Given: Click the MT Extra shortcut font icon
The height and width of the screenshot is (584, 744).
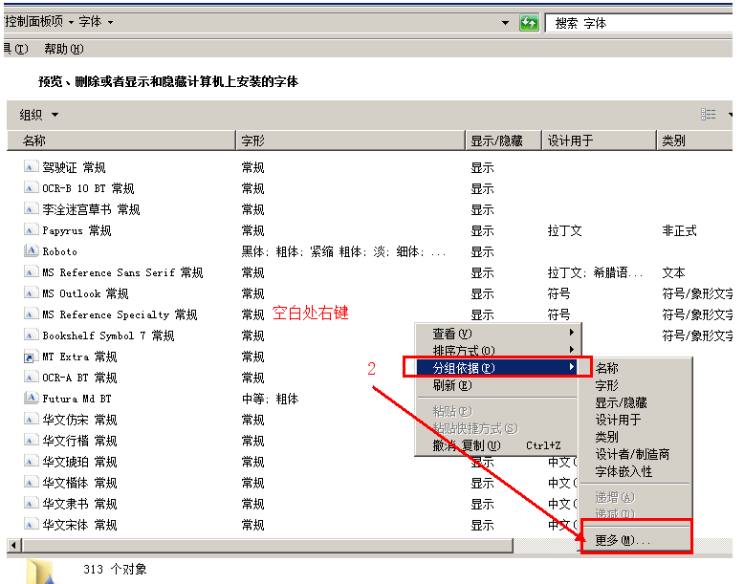Looking at the screenshot, I should point(31,357).
